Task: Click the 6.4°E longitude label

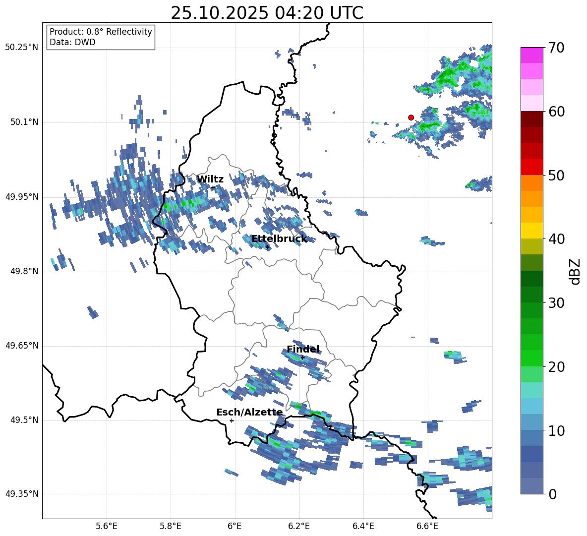Action: 363,526
